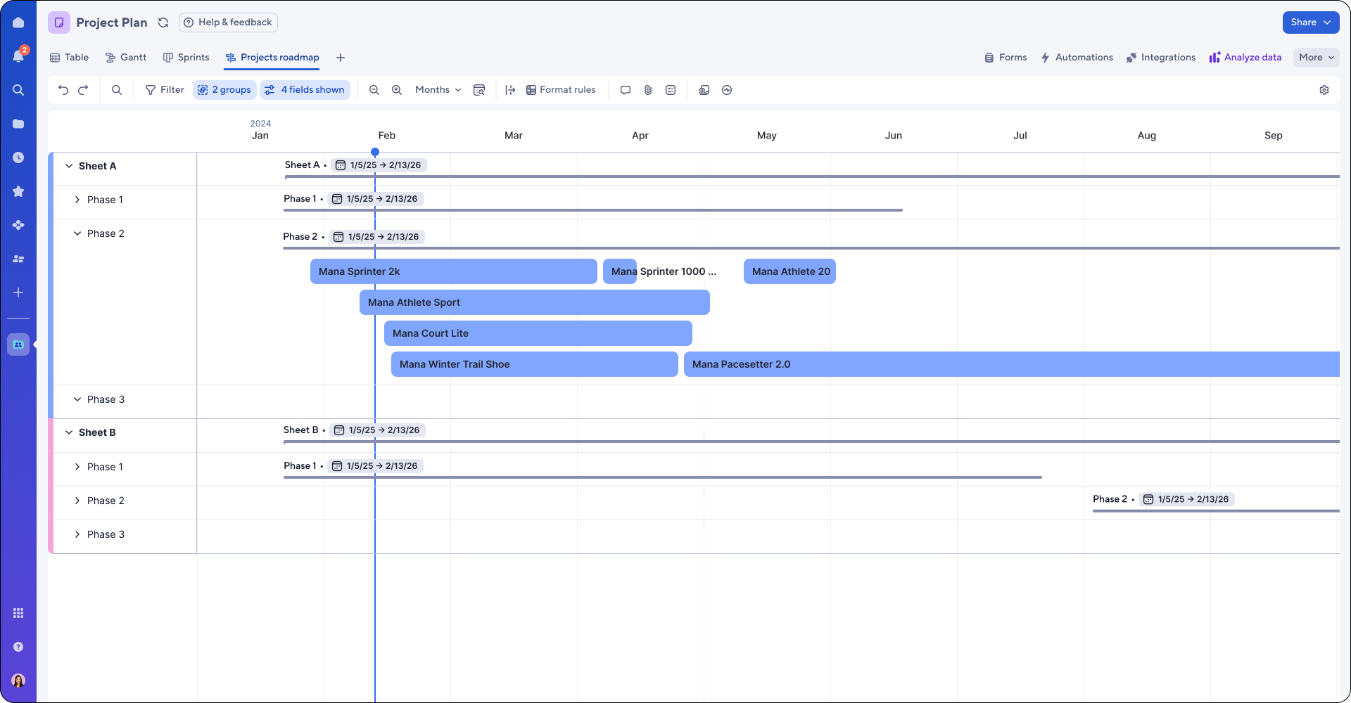1351x703 pixels.
Task: Click the go-to-date calendar icon
Action: (479, 90)
